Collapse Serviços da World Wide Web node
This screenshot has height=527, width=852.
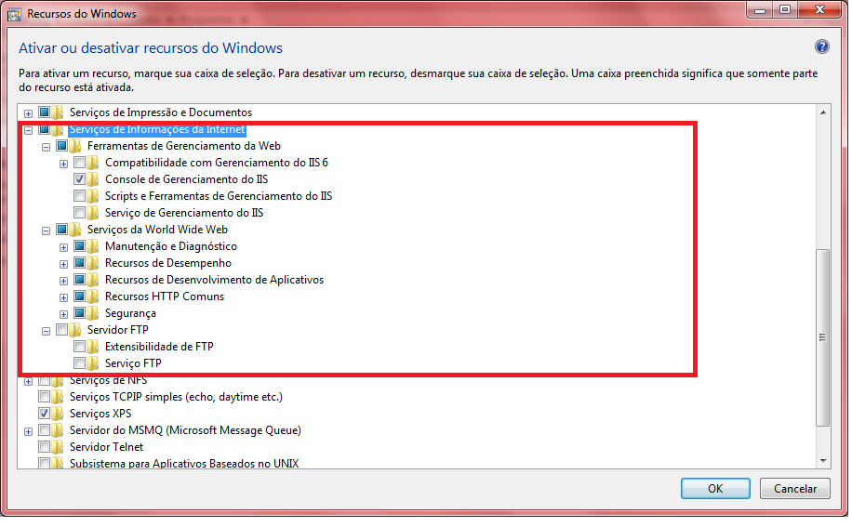pyautogui.click(x=46, y=230)
